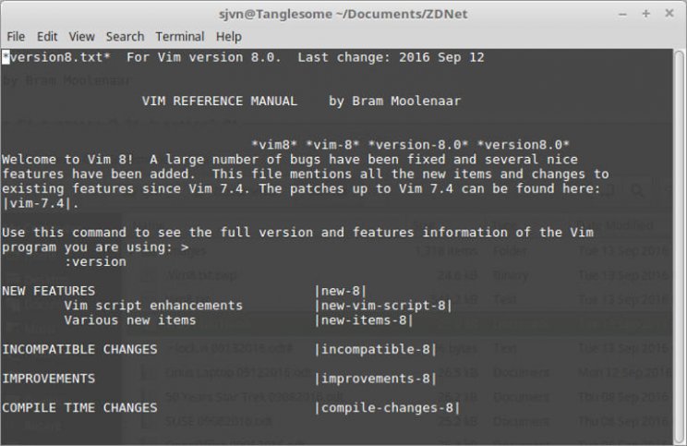Screen dimensions: 687x446
Task: Click the *version8.txt* tag text
Action: click(x=56, y=57)
